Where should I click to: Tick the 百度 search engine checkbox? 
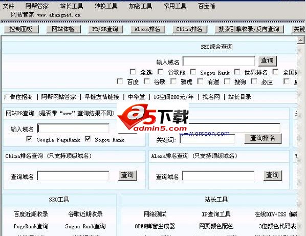pyautogui.click(x=120, y=81)
